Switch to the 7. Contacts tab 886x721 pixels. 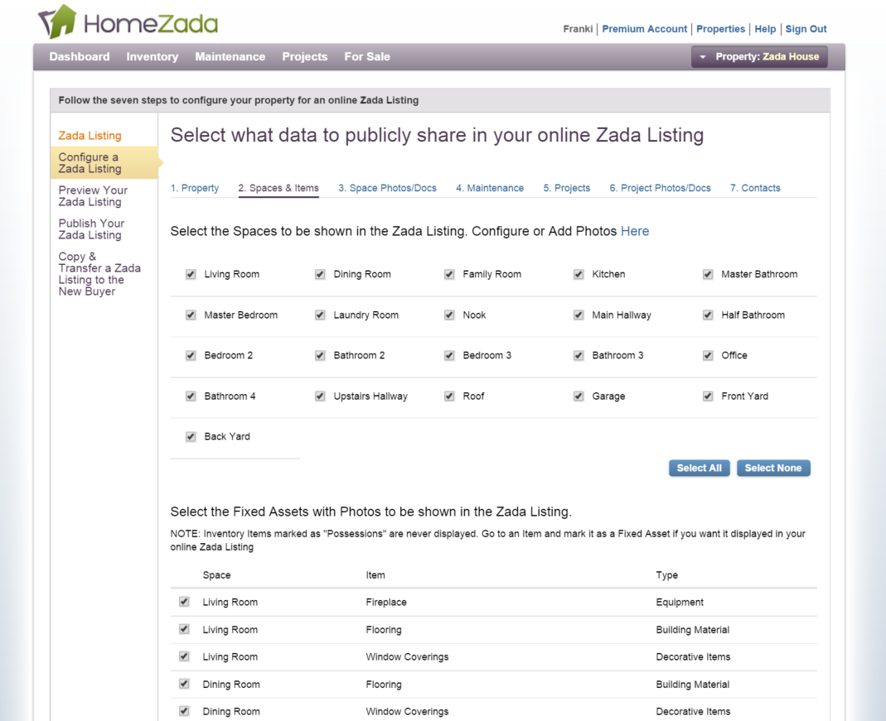[755, 188]
